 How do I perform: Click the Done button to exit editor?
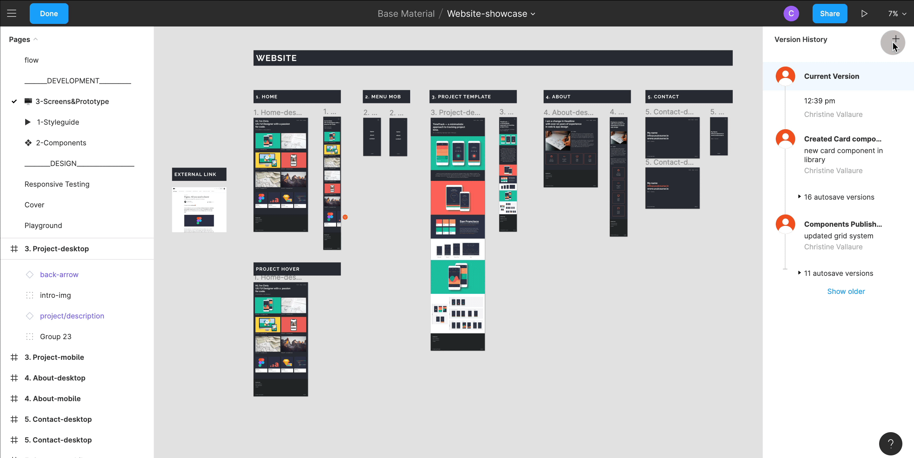[50, 14]
